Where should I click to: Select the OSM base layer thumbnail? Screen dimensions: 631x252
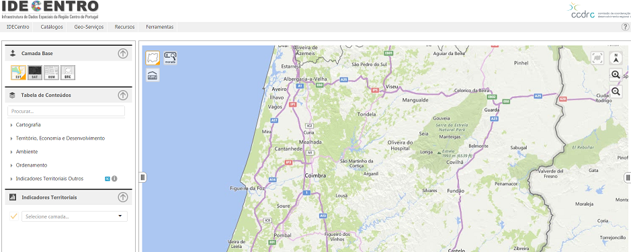click(x=52, y=73)
